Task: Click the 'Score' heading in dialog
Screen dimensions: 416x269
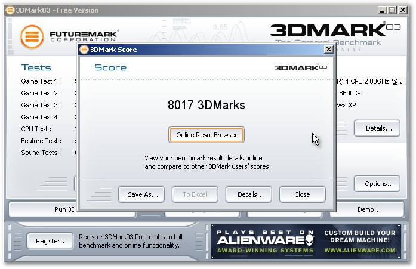Action: click(110, 67)
